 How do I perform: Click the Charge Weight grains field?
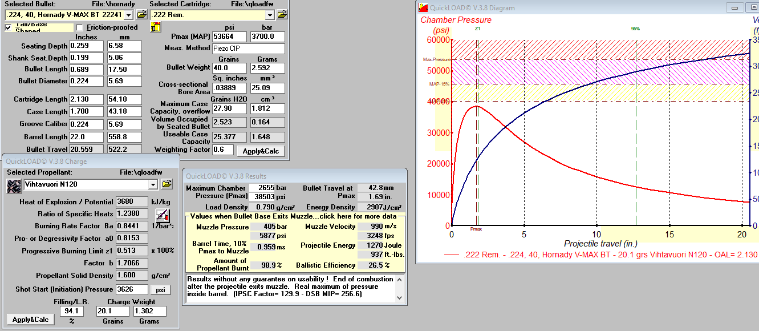[x=113, y=311]
